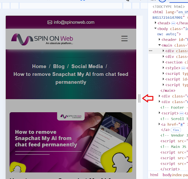Viewport: 188px width, 179px height.
Task: Expand the div just above Footer comment
Action: (159, 102)
